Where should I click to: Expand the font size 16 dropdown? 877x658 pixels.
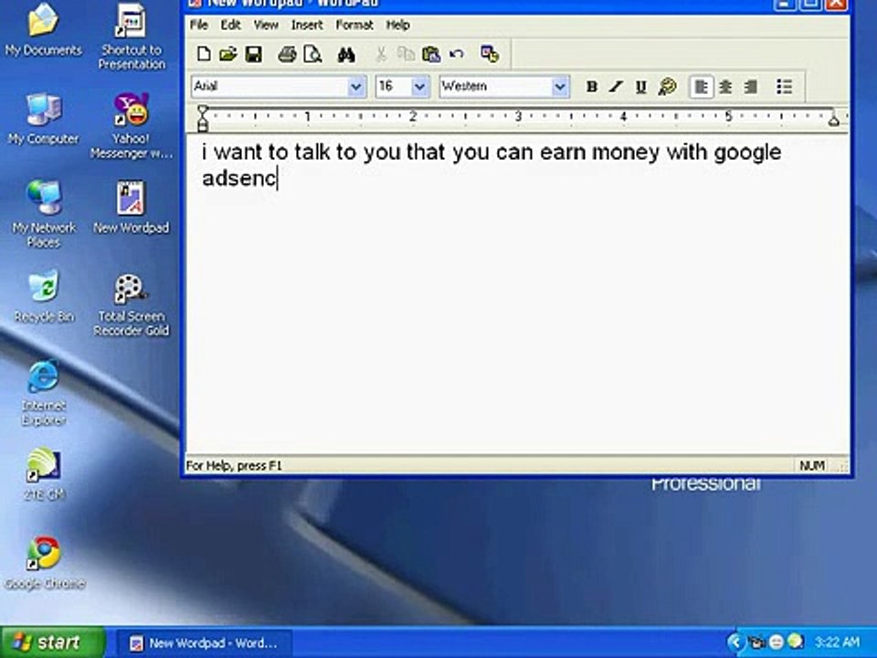[419, 87]
